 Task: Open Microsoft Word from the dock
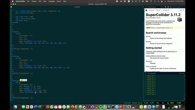(36, 107)
